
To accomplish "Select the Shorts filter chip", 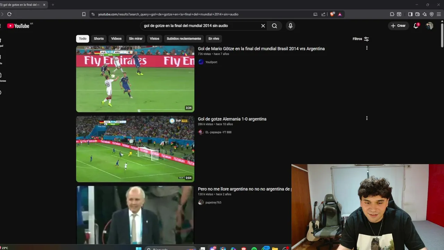I will pos(99,39).
